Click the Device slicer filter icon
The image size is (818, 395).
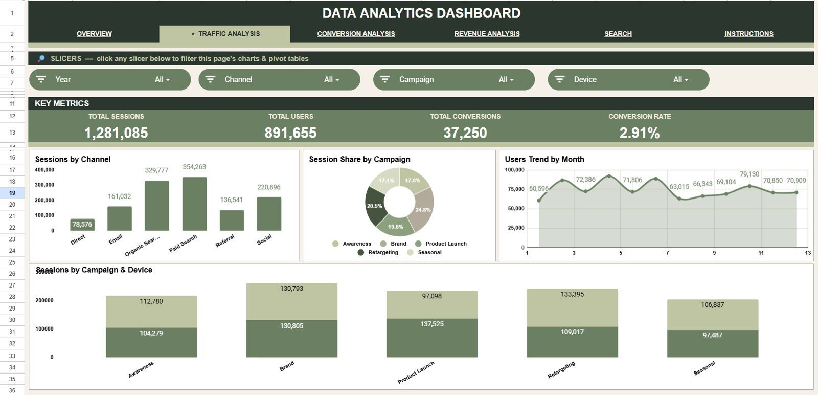click(x=559, y=79)
